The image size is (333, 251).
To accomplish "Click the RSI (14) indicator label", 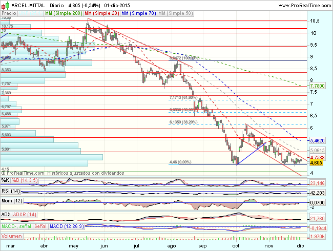I will tap(11, 191).
